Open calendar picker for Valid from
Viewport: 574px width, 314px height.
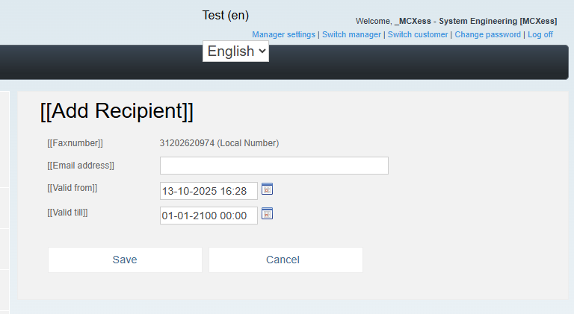267,189
